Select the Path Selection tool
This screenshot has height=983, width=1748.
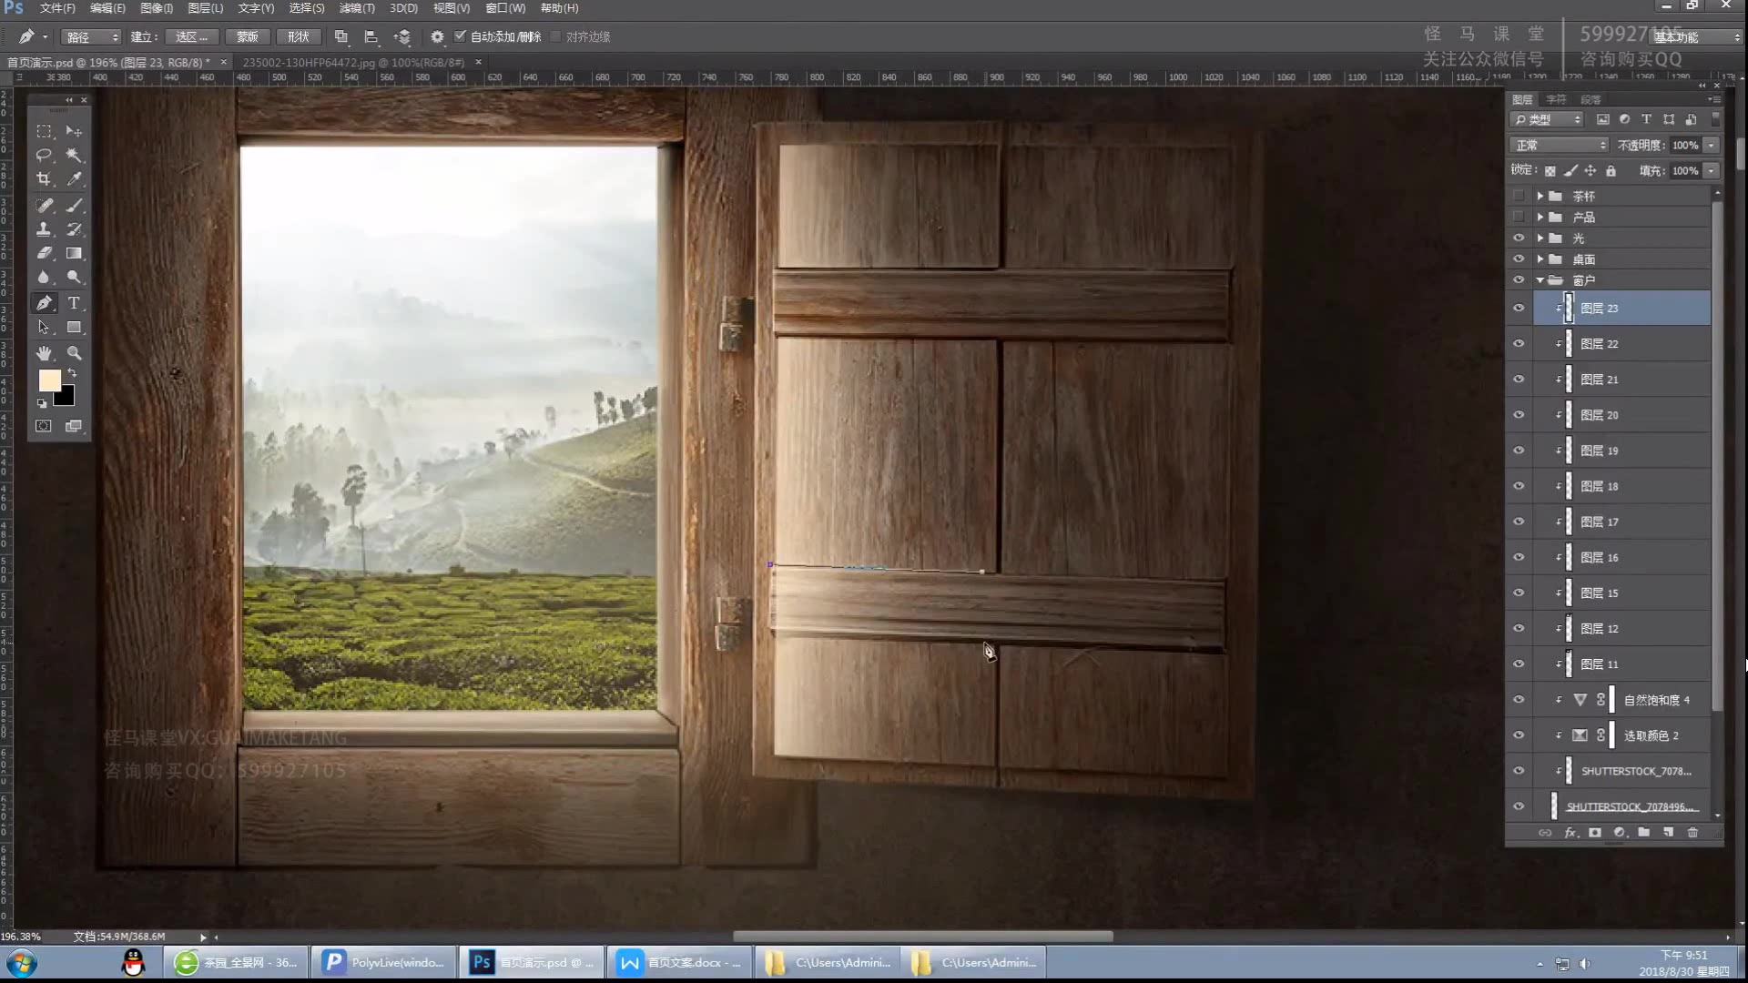coord(44,327)
